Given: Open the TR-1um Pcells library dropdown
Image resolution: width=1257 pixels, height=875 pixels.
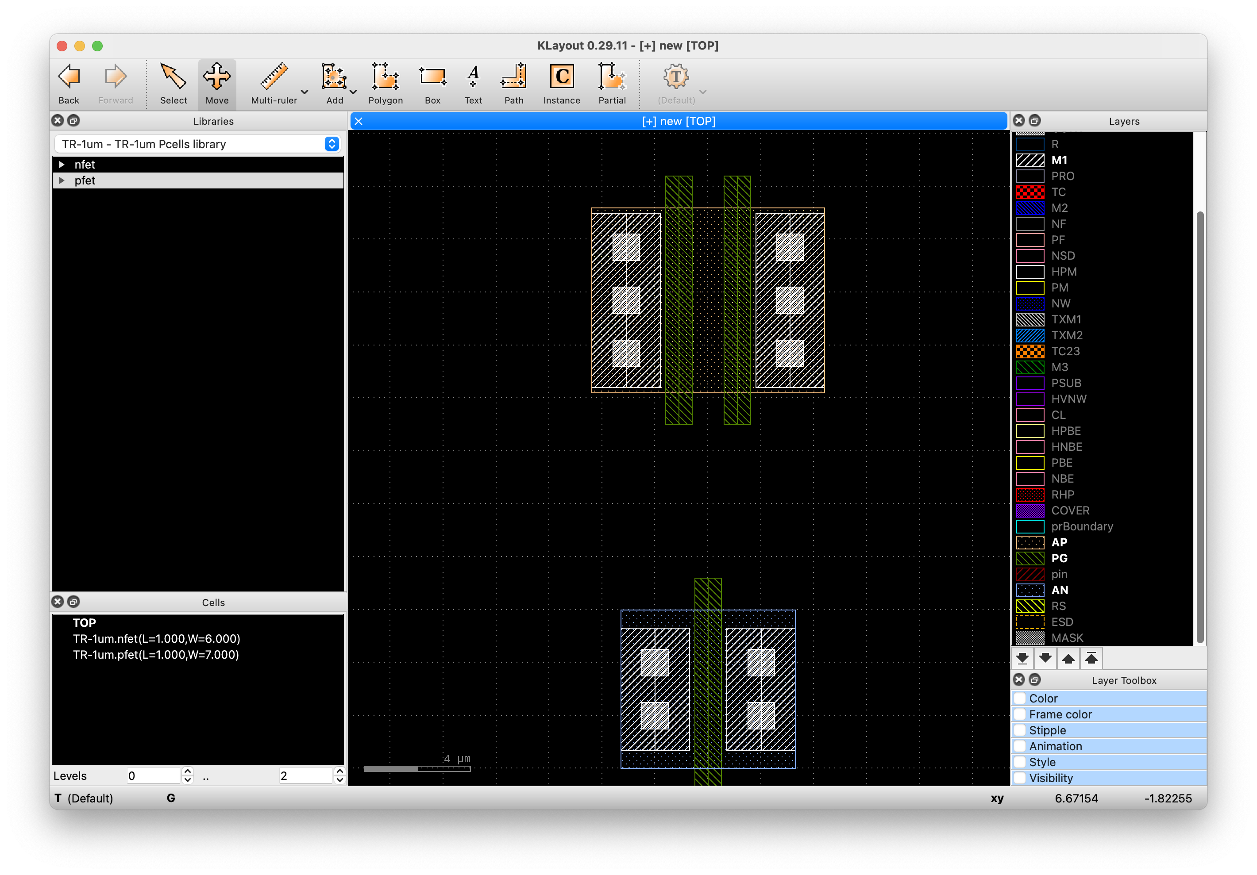Looking at the screenshot, I should 331,144.
